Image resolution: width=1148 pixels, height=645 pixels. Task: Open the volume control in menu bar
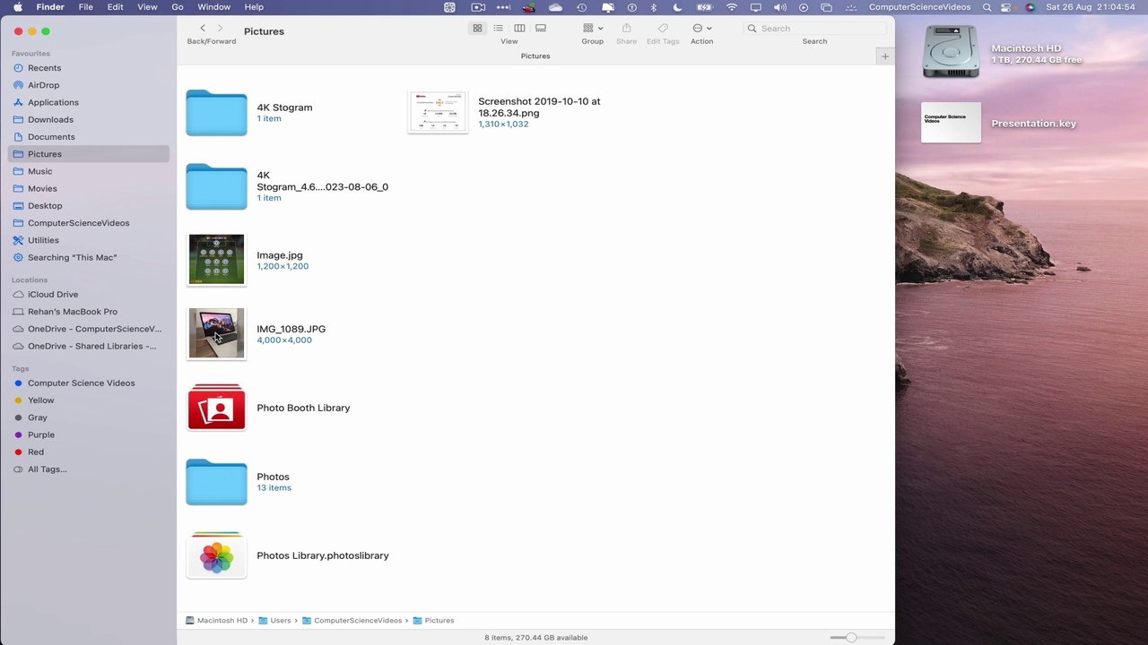tap(779, 7)
